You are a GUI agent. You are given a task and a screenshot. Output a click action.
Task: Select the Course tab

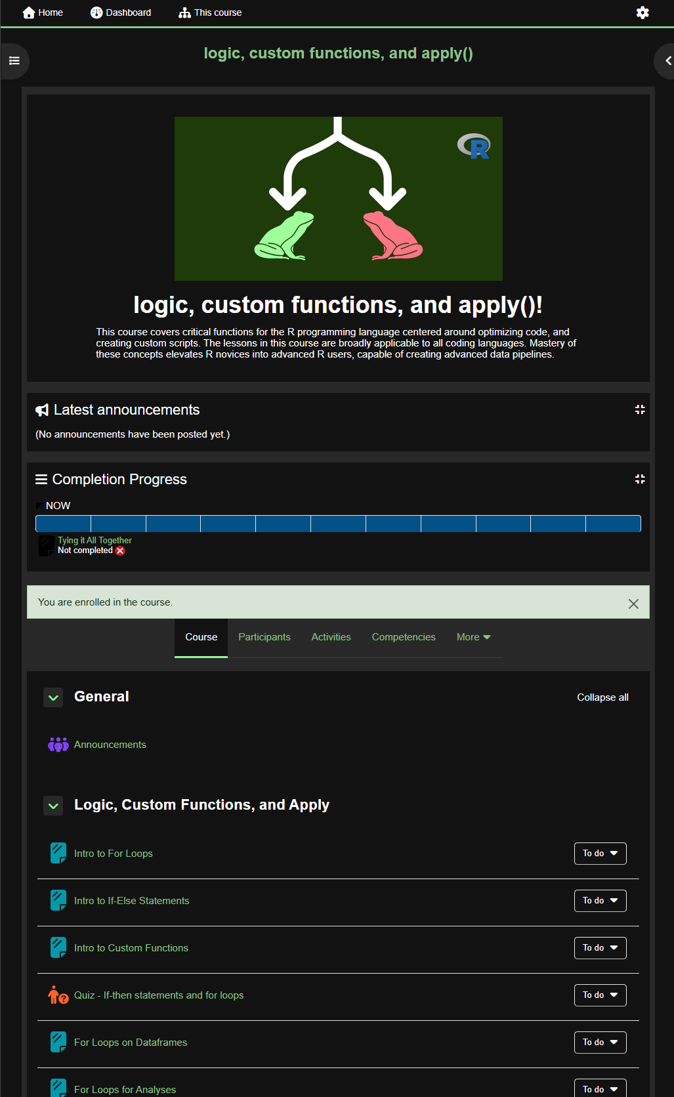tap(201, 637)
